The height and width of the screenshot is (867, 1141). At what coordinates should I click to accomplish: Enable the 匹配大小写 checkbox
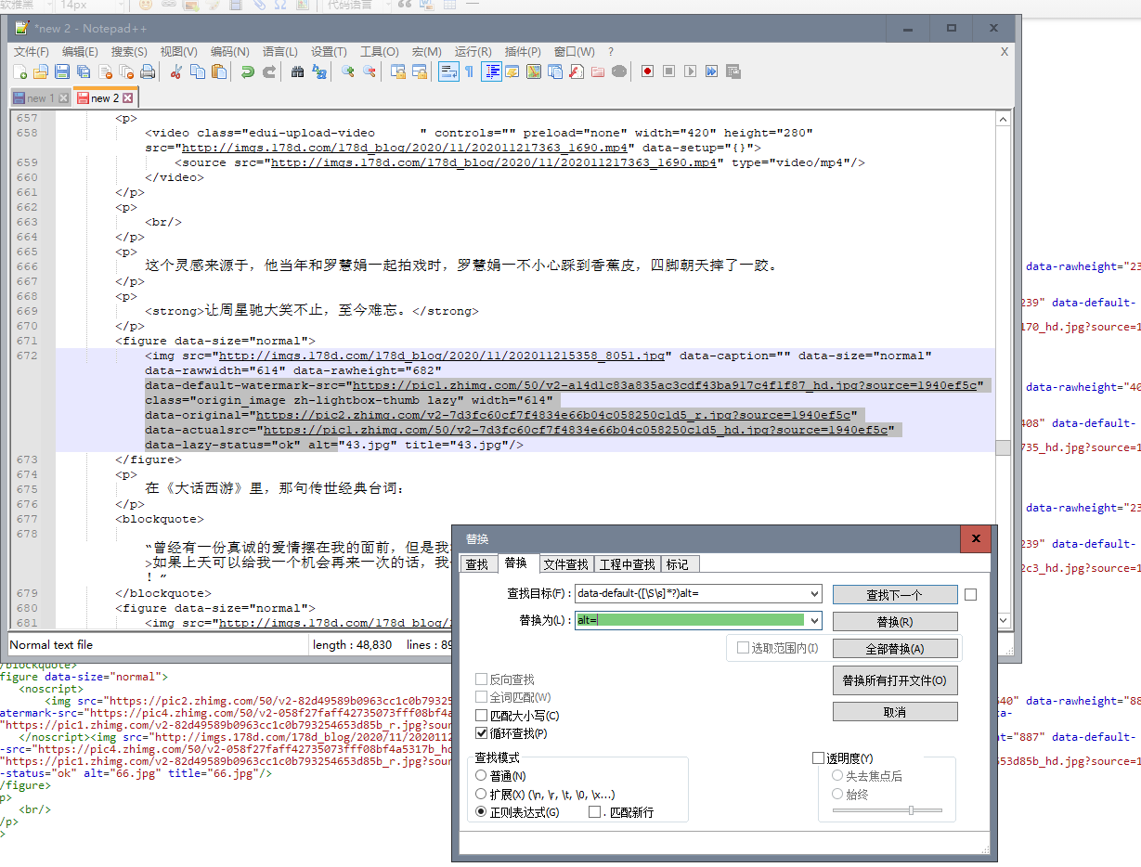point(481,716)
